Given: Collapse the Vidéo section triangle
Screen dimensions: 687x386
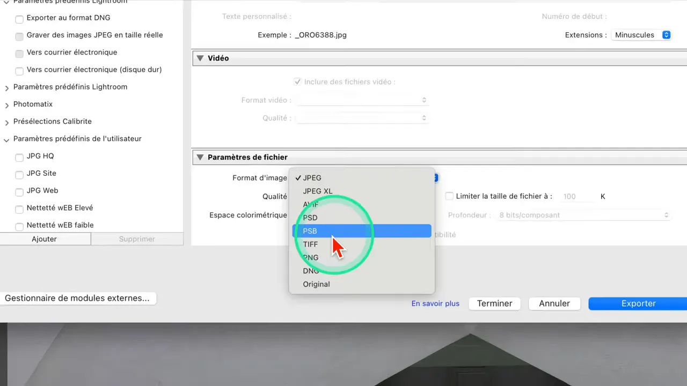Looking at the screenshot, I should [200, 58].
